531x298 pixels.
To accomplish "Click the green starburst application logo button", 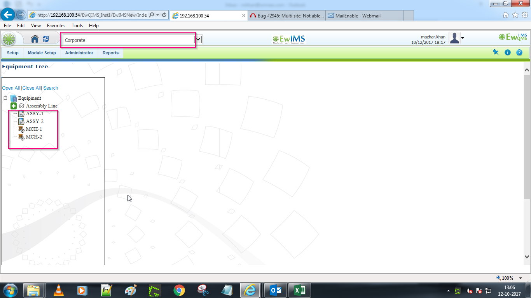I will (9, 39).
